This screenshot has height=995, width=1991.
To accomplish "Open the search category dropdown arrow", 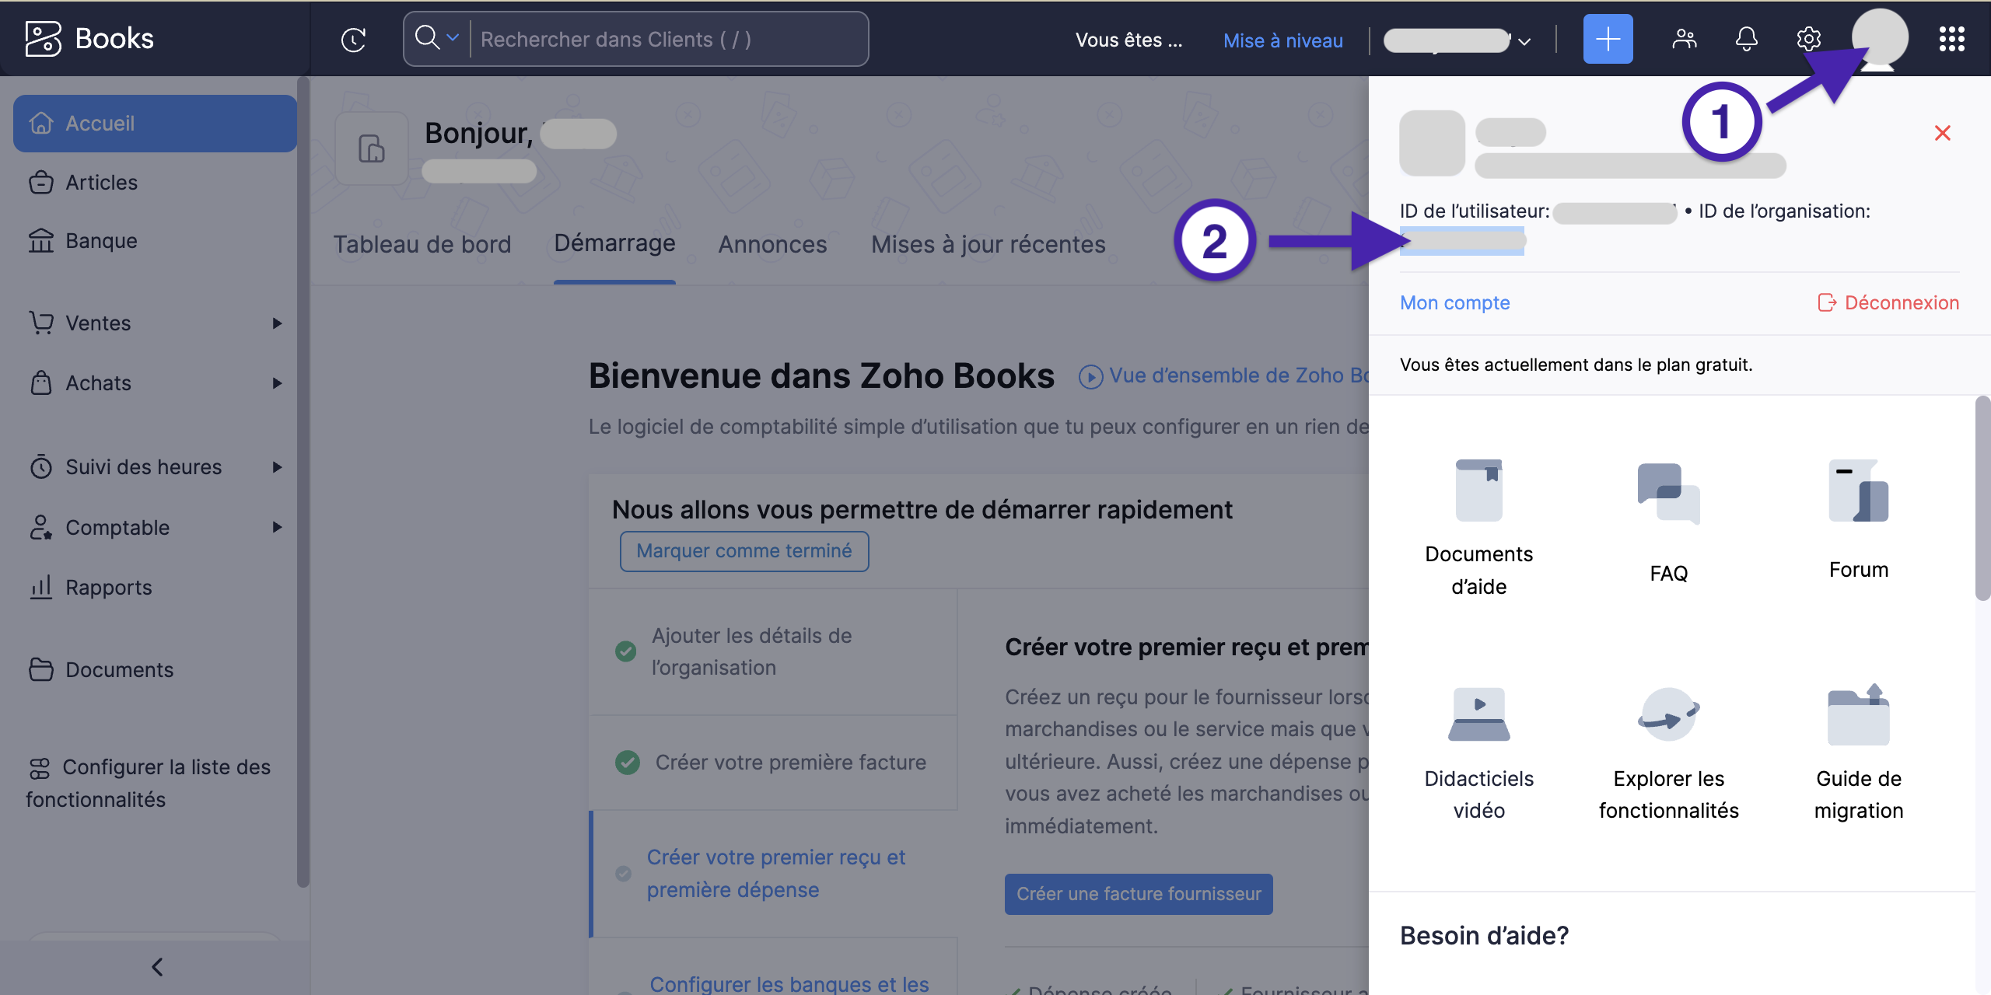I will point(453,37).
